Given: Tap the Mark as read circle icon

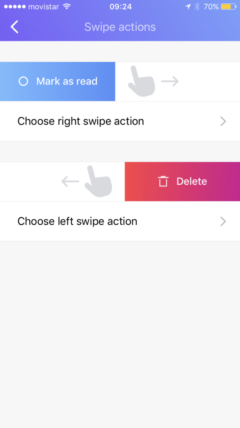Looking at the screenshot, I should 23,82.
